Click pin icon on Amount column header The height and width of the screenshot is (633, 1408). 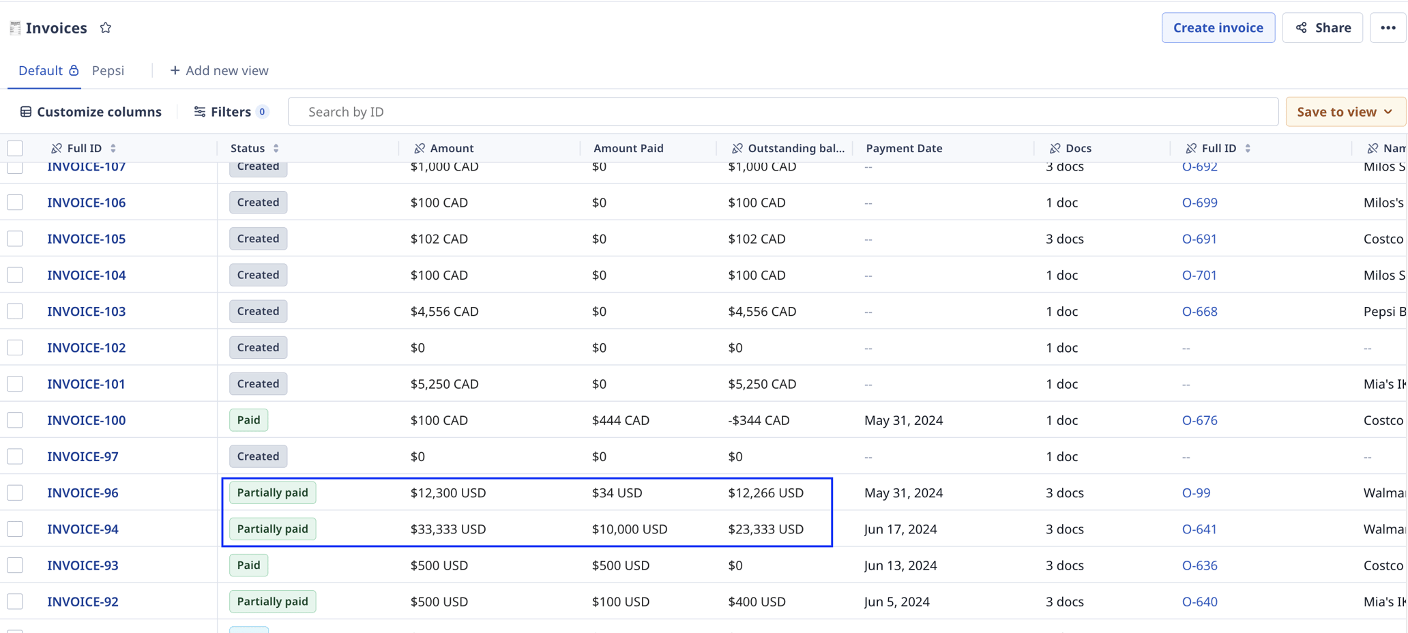click(420, 148)
